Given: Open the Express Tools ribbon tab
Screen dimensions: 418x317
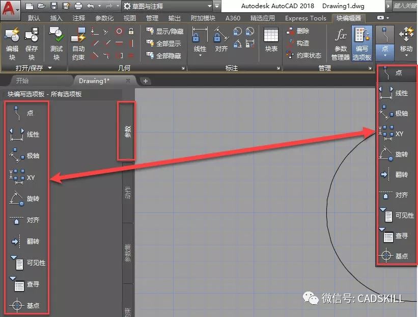Looking at the screenshot, I should 305,18.
